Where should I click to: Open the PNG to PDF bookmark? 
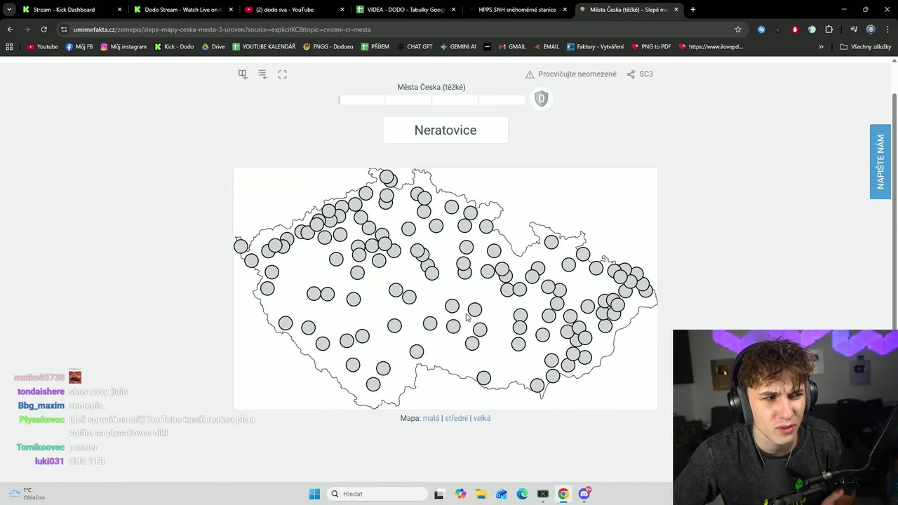[651, 47]
